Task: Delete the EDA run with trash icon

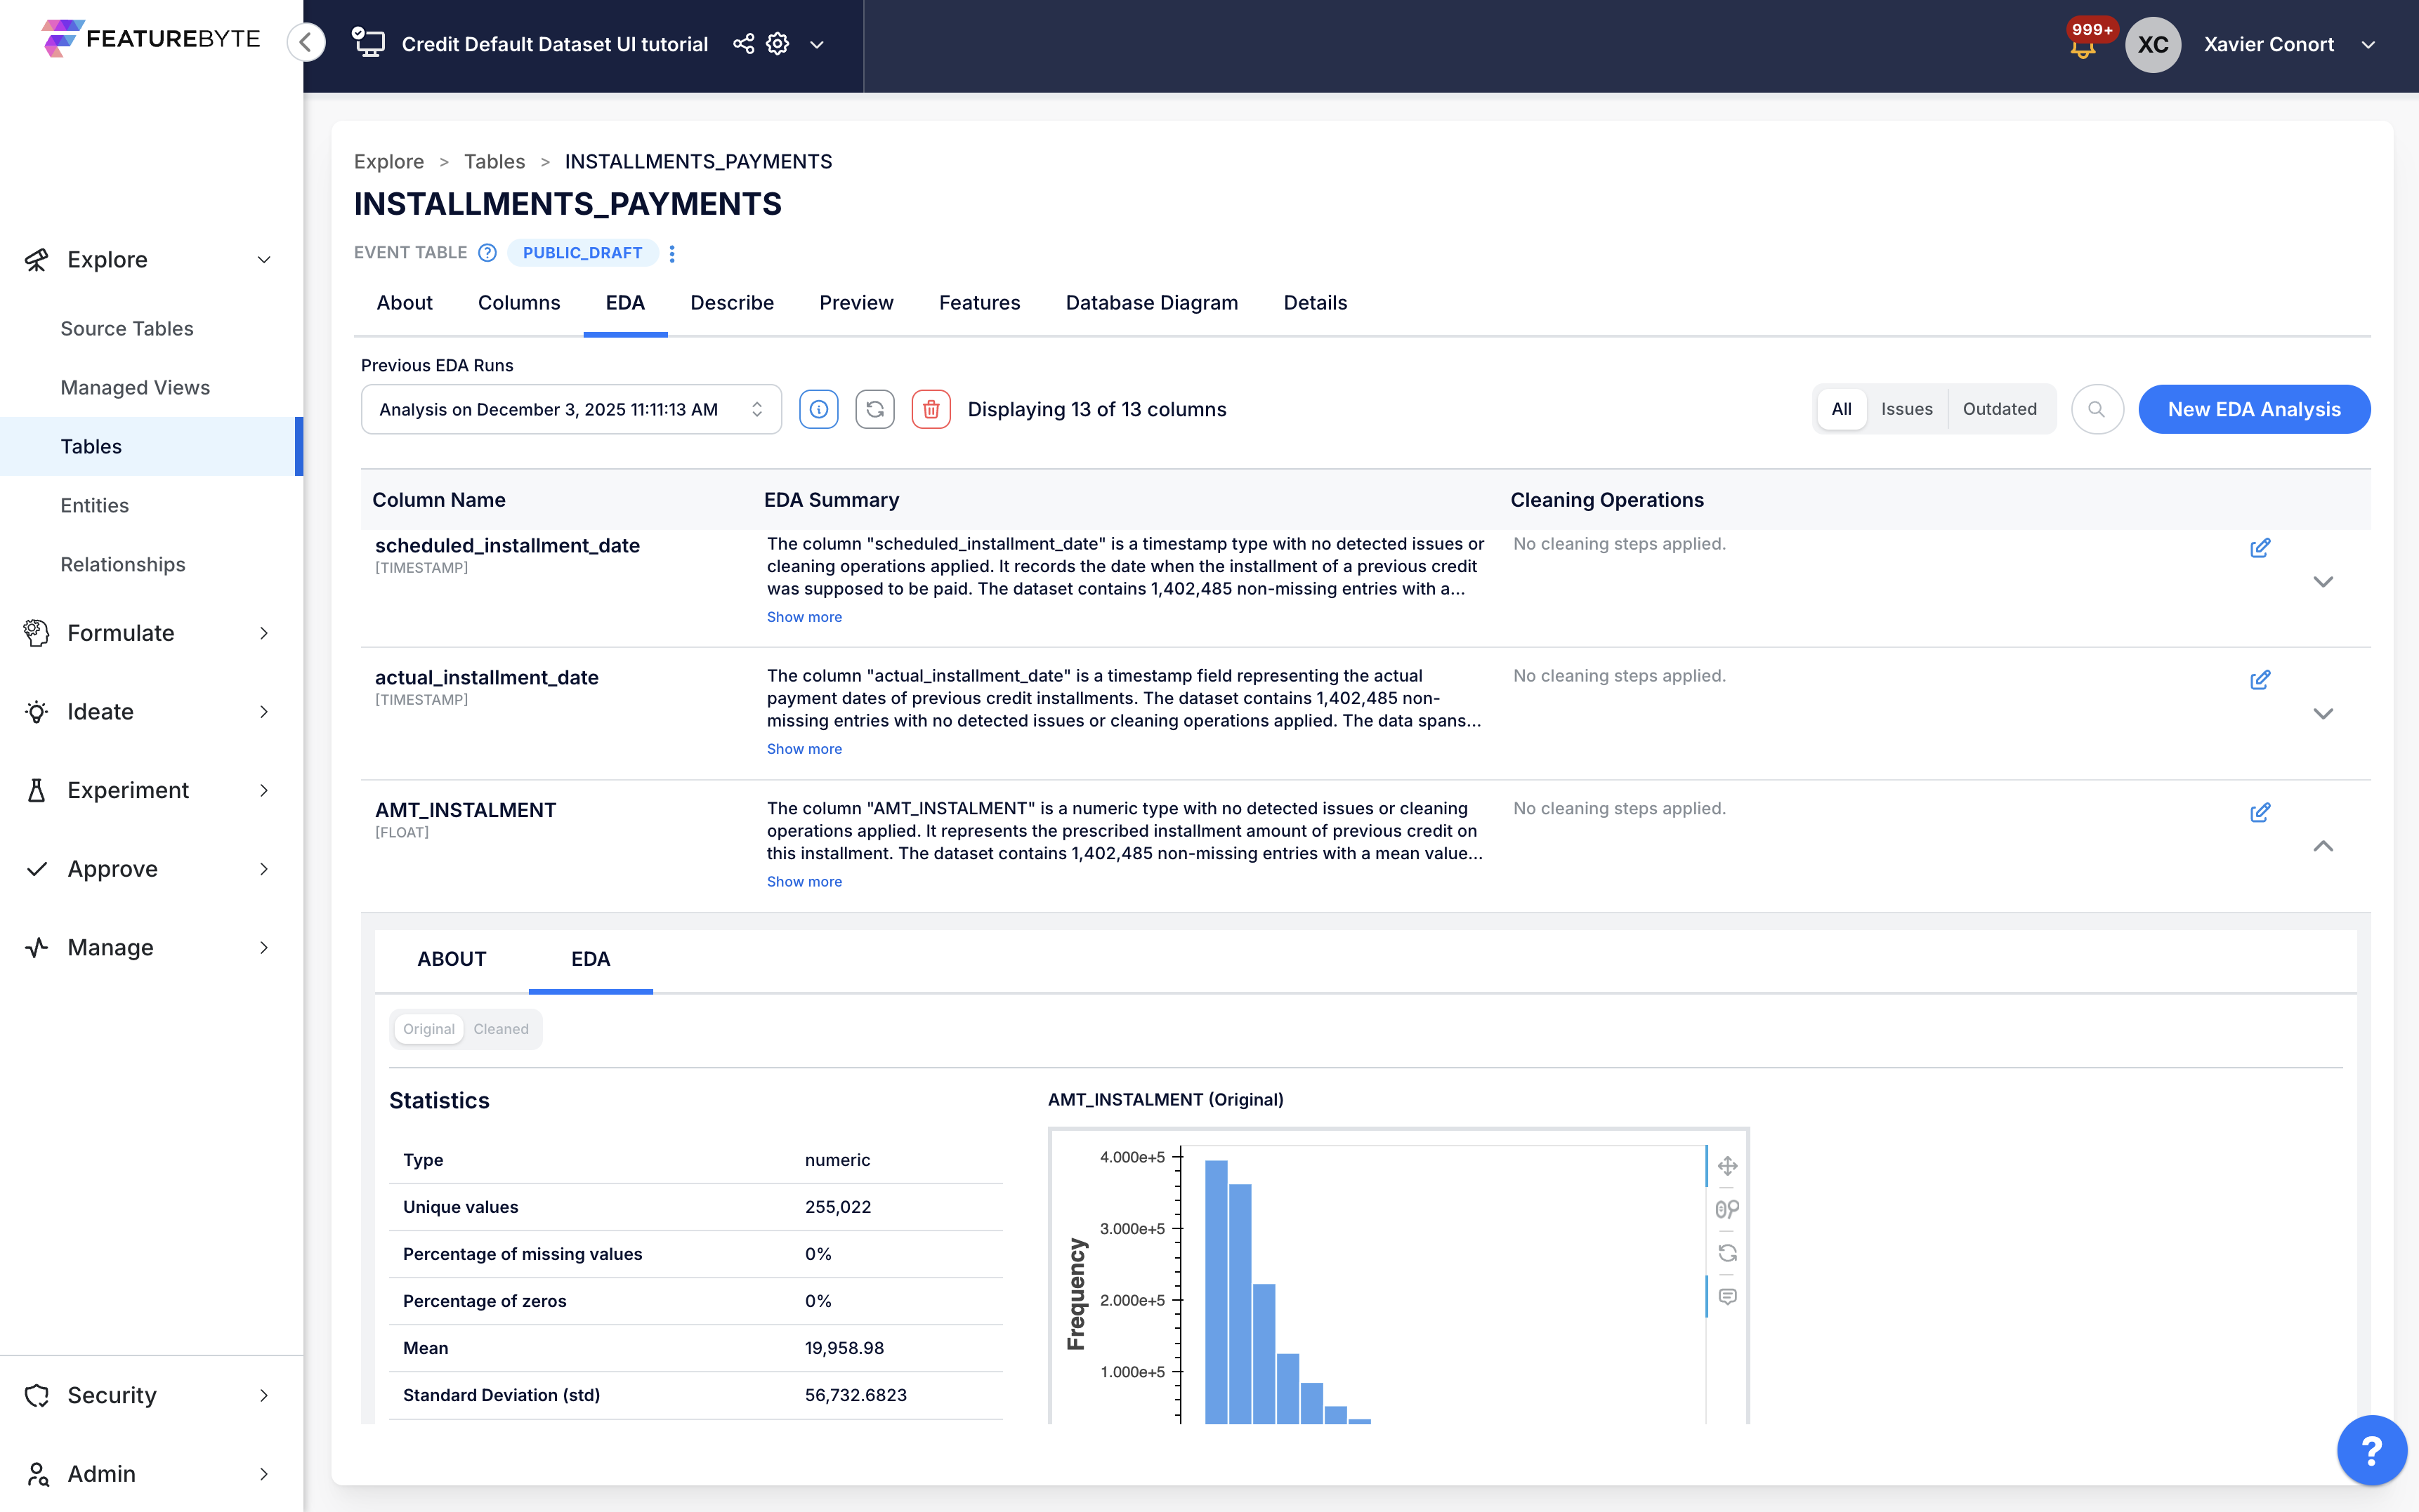Action: (931, 409)
